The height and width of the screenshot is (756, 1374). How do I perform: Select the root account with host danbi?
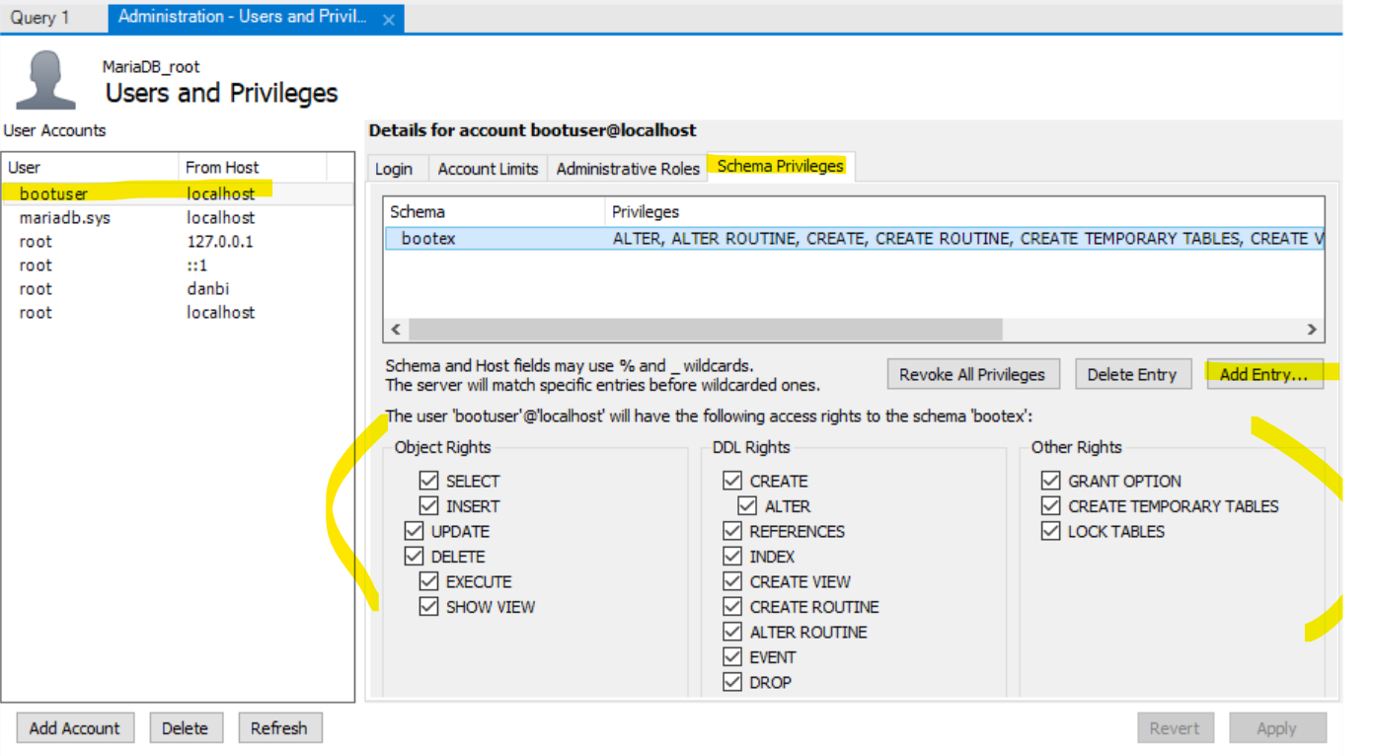click(178, 288)
